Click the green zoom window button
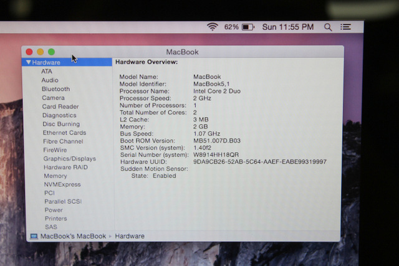 click(51, 52)
